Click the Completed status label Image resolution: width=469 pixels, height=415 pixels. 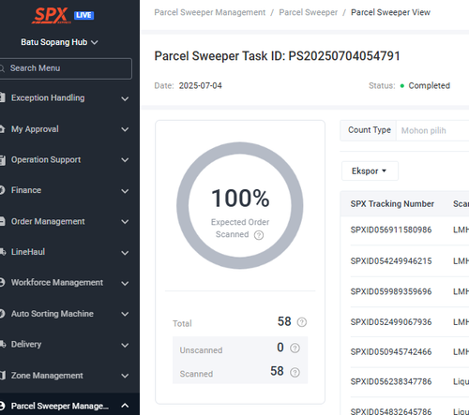[x=430, y=85]
